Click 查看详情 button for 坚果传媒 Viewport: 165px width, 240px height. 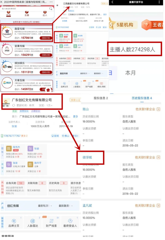[46, 55]
